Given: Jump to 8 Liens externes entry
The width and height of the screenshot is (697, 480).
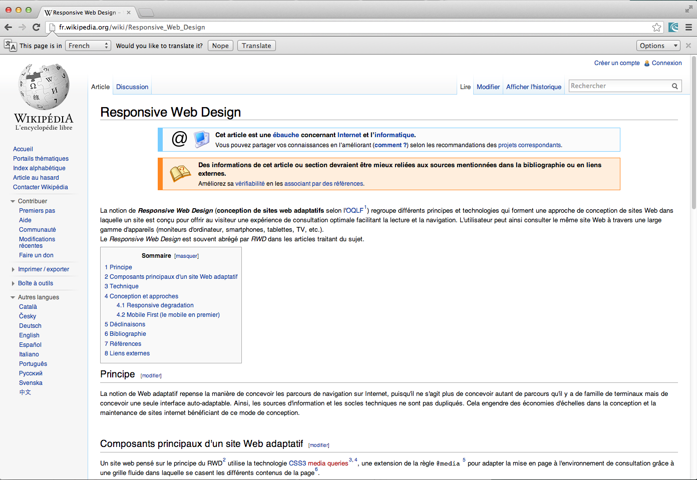Looking at the screenshot, I should click(x=127, y=353).
